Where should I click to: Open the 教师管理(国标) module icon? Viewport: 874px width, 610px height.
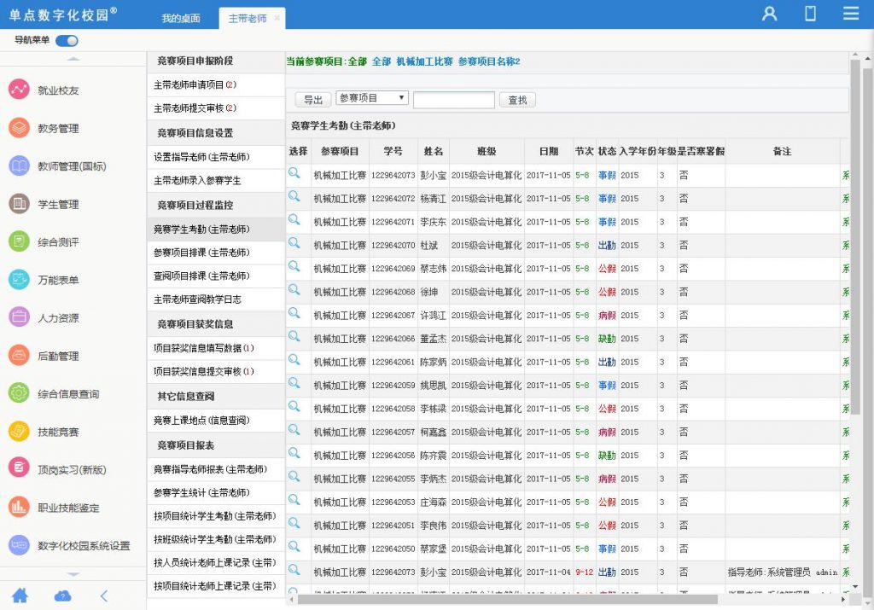tap(19, 166)
